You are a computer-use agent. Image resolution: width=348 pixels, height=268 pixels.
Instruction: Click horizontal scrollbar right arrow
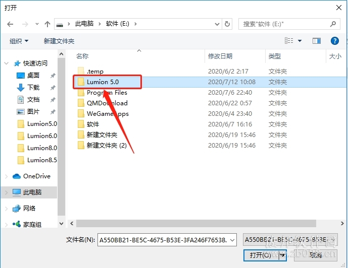point(342,224)
